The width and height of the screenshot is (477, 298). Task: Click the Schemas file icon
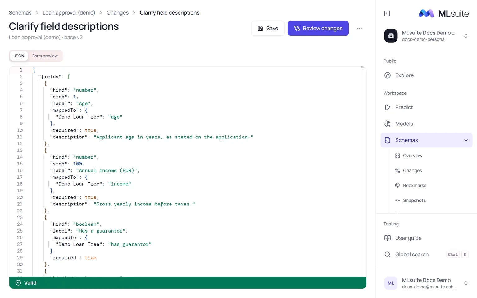(x=388, y=140)
